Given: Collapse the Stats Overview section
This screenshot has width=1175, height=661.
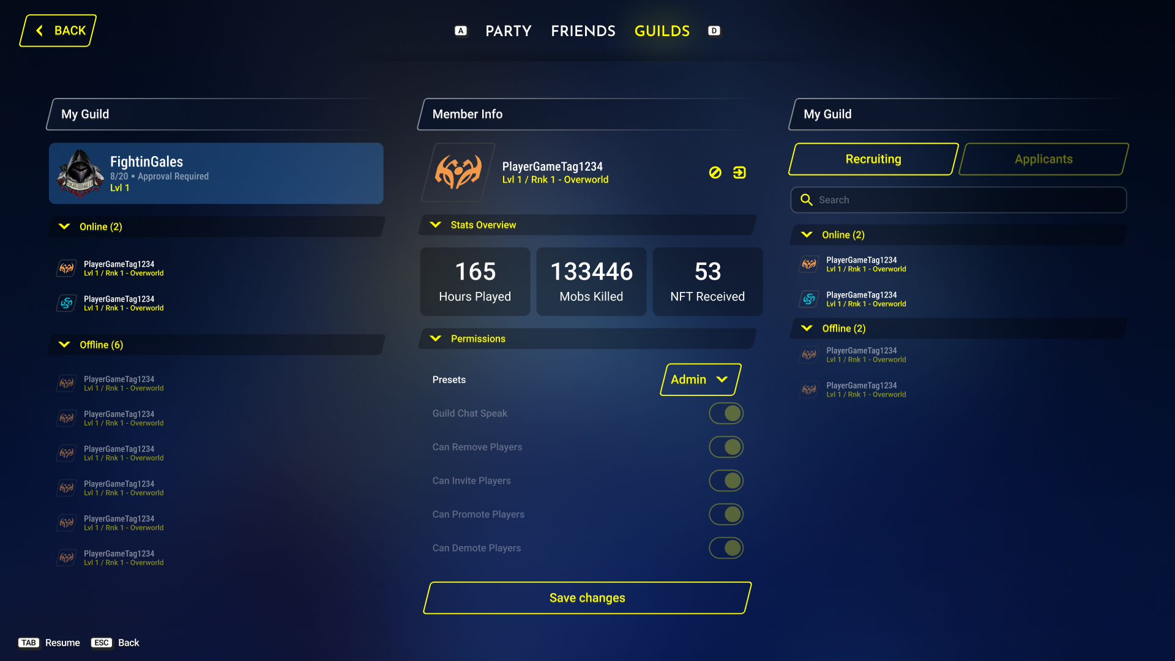Looking at the screenshot, I should (587, 225).
